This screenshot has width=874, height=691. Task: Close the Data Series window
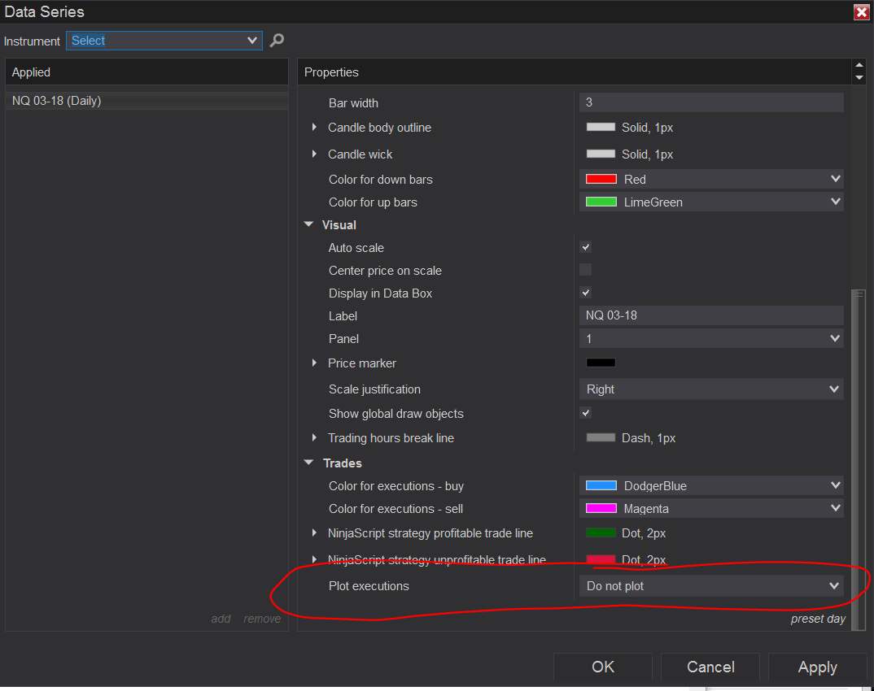click(x=861, y=12)
